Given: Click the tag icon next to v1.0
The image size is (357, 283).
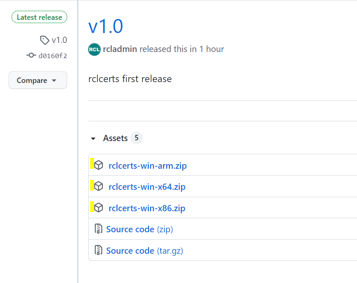Looking at the screenshot, I should pyautogui.click(x=45, y=40).
